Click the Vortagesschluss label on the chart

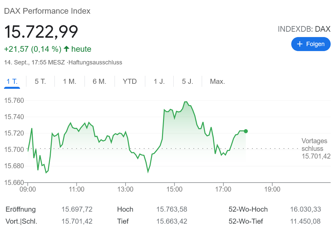(x=314, y=145)
